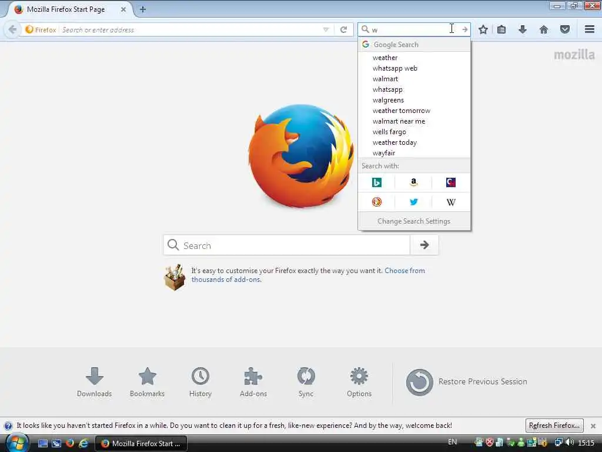This screenshot has height=452, width=602.
Task: Open History from the start page
Action: pos(200,382)
